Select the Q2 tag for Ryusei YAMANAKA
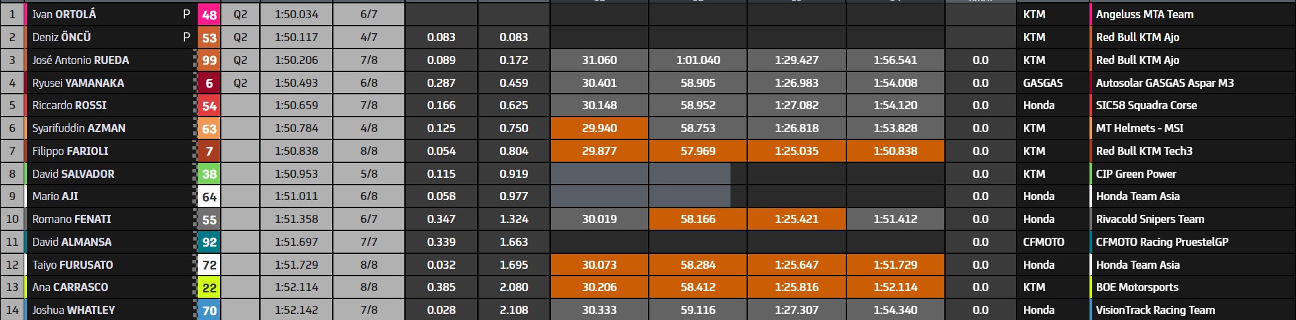This screenshot has width=1296, height=320. [240, 83]
